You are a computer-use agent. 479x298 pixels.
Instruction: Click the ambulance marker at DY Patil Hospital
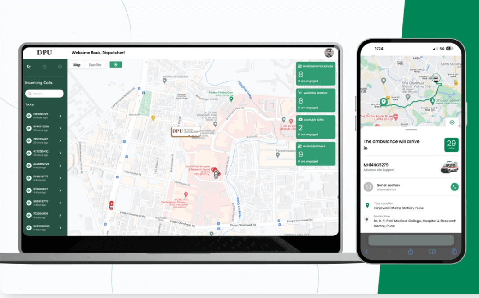[x=215, y=172]
